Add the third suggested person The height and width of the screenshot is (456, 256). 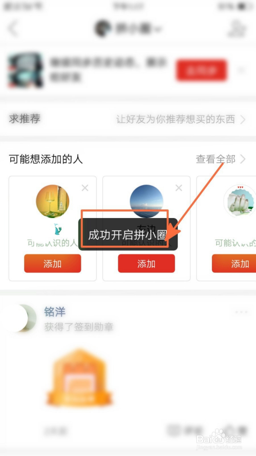[234, 264]
